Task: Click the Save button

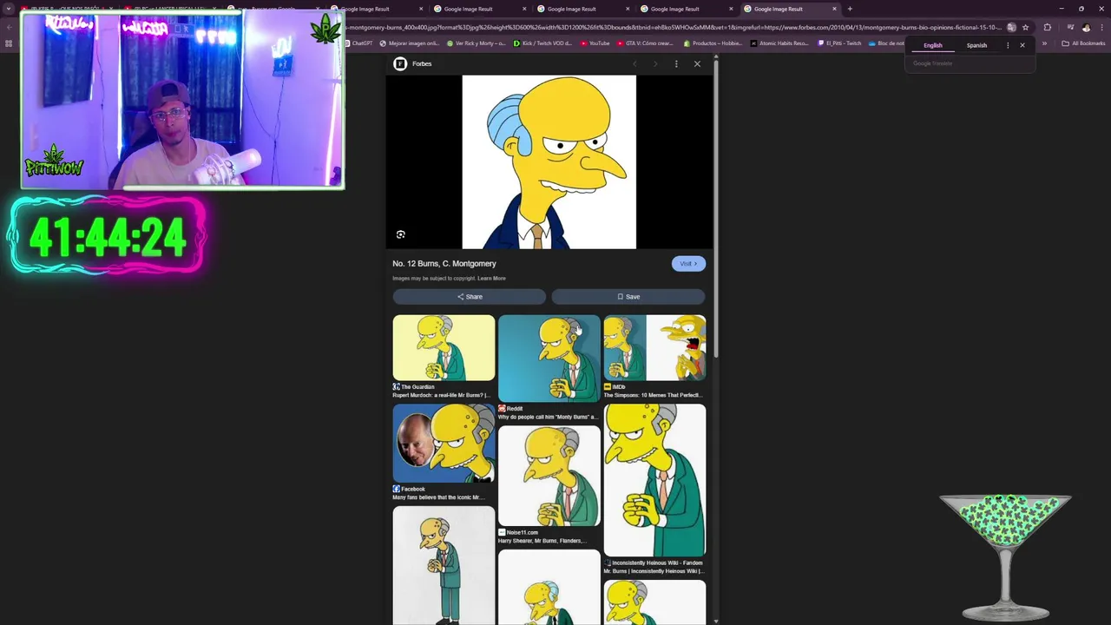Action: 628,297
